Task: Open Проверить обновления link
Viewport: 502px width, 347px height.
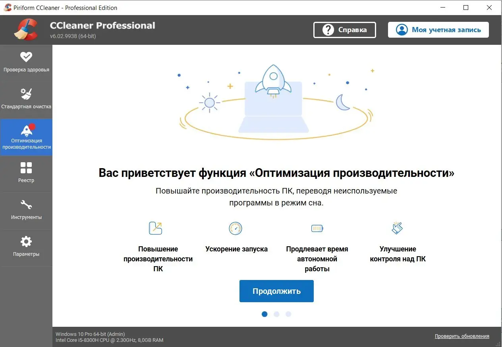Action: pyautogui.click(x=461, y=336)
